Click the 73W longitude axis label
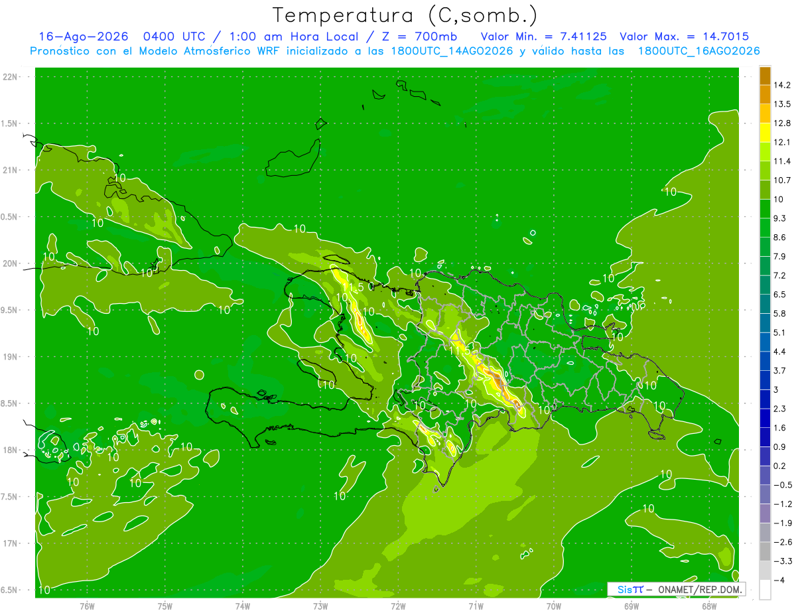The height and width of the screenshot is (615, 796). pos(320,606)
